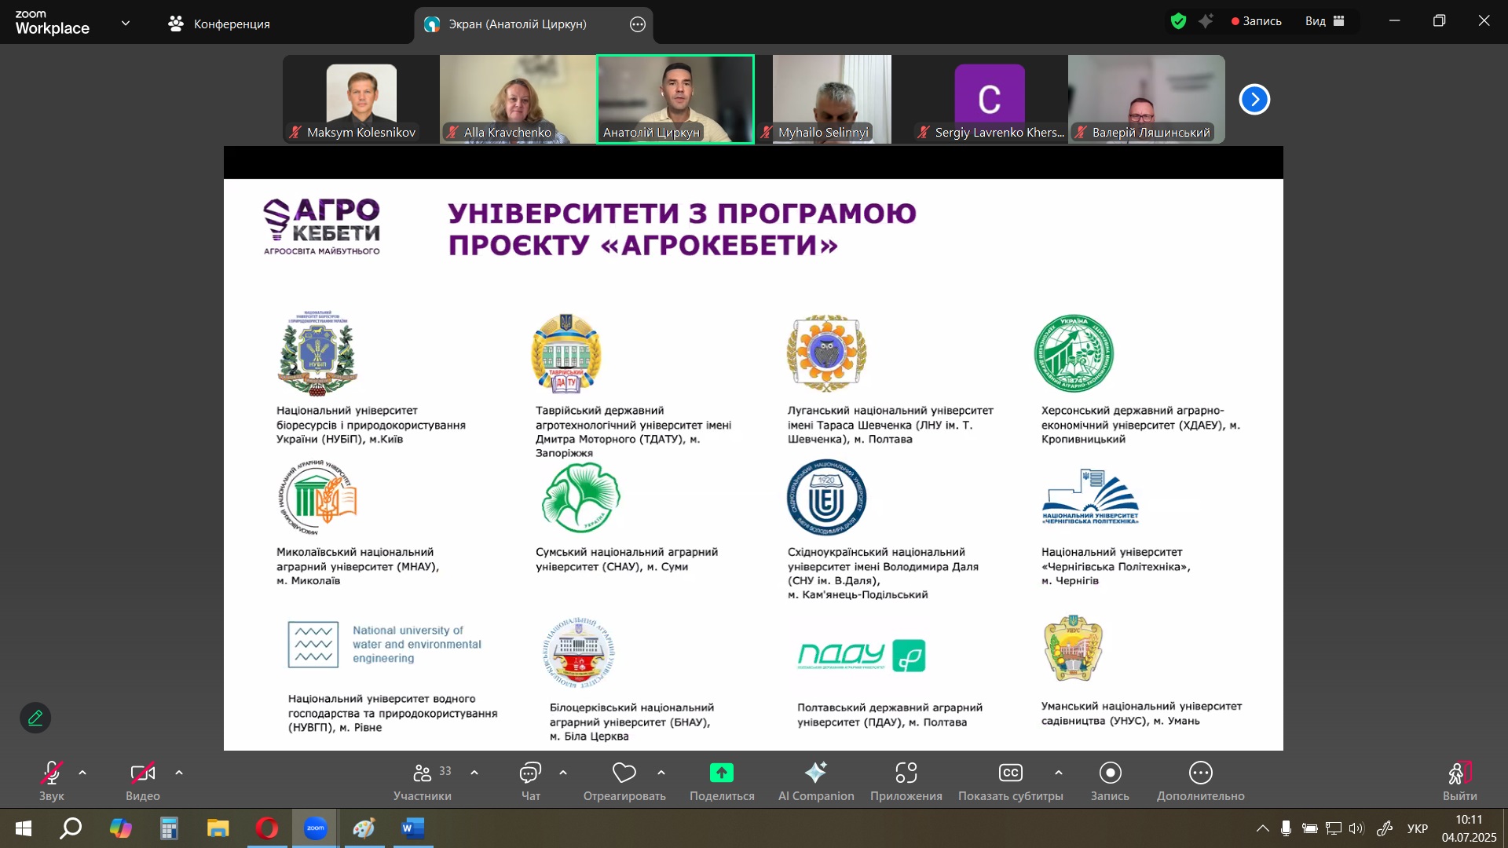This screenshot has width=1508, height=848.
Task: Click the Запись record button in toolbar
Action: [1110, 774]
